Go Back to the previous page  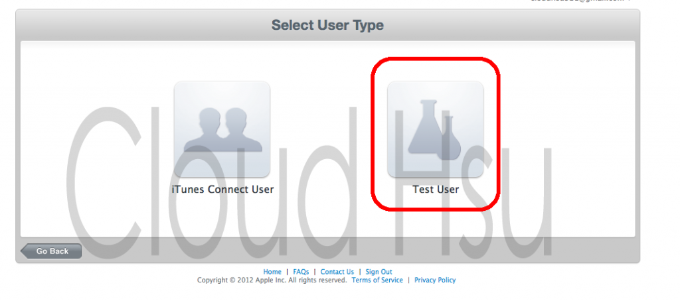click(x=51, y=251)
